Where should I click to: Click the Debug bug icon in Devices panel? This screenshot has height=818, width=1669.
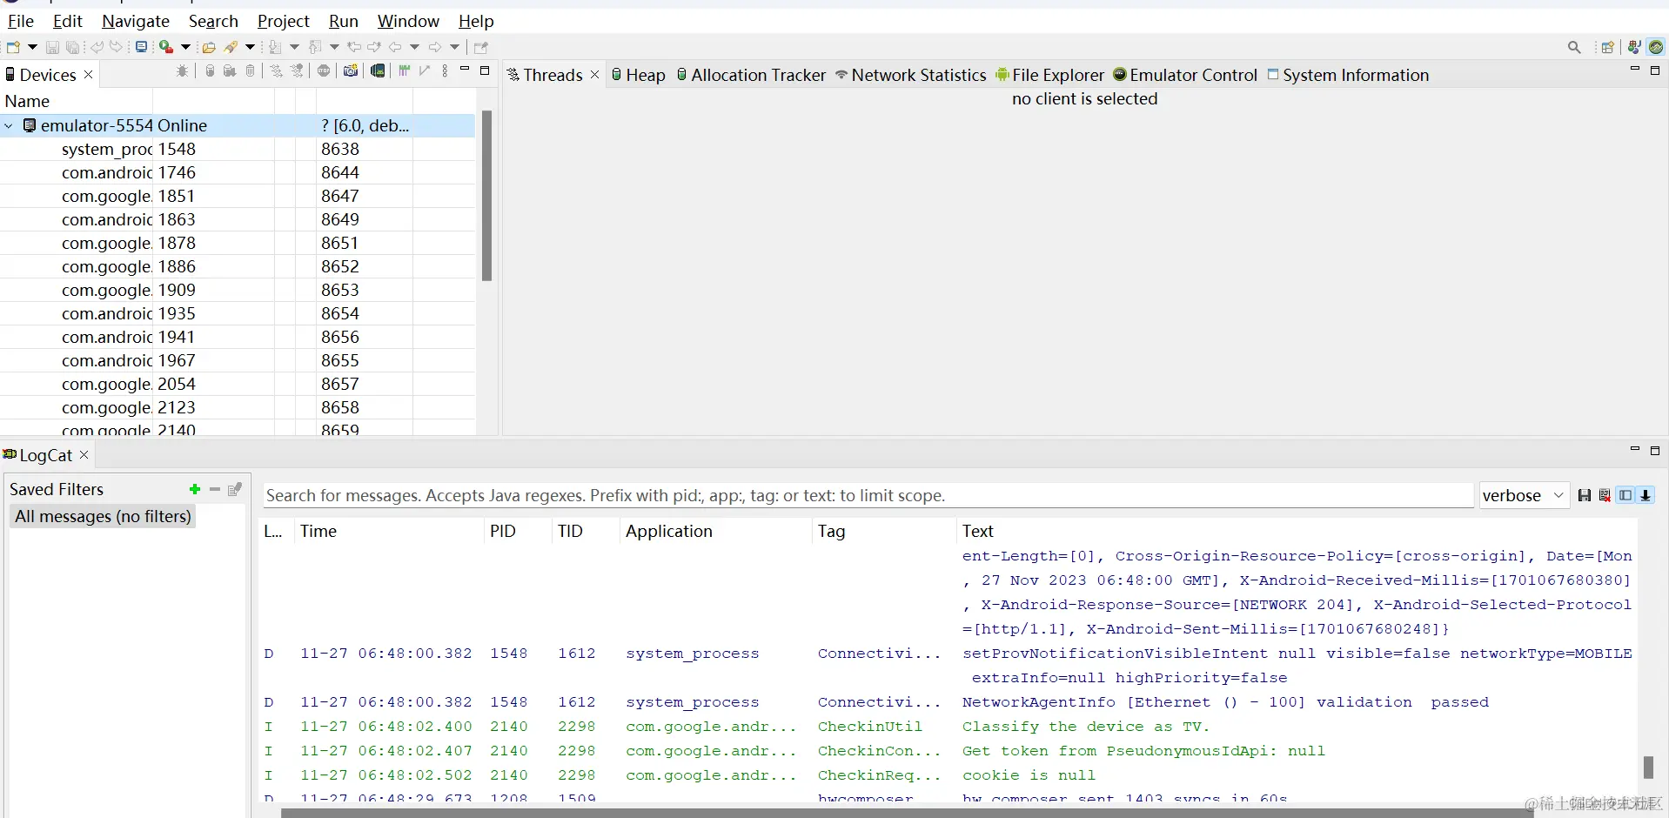coord(182,71)
